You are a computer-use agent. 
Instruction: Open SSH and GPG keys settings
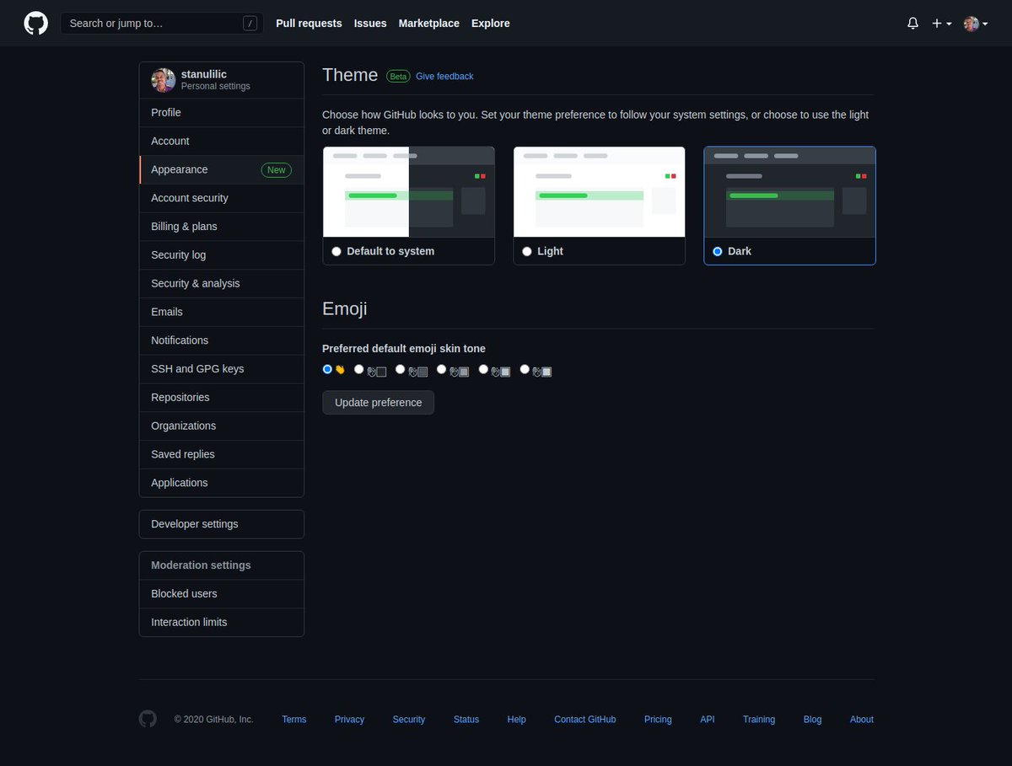click(x=197, y=368)
